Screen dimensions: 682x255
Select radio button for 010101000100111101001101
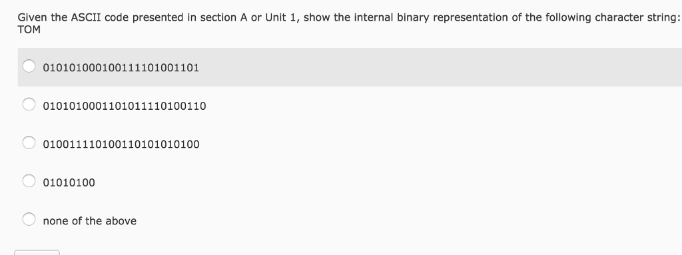click(29, 66)
